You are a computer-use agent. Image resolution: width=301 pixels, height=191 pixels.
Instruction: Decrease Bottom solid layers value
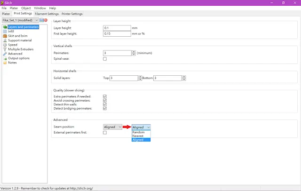click(184, 80)
